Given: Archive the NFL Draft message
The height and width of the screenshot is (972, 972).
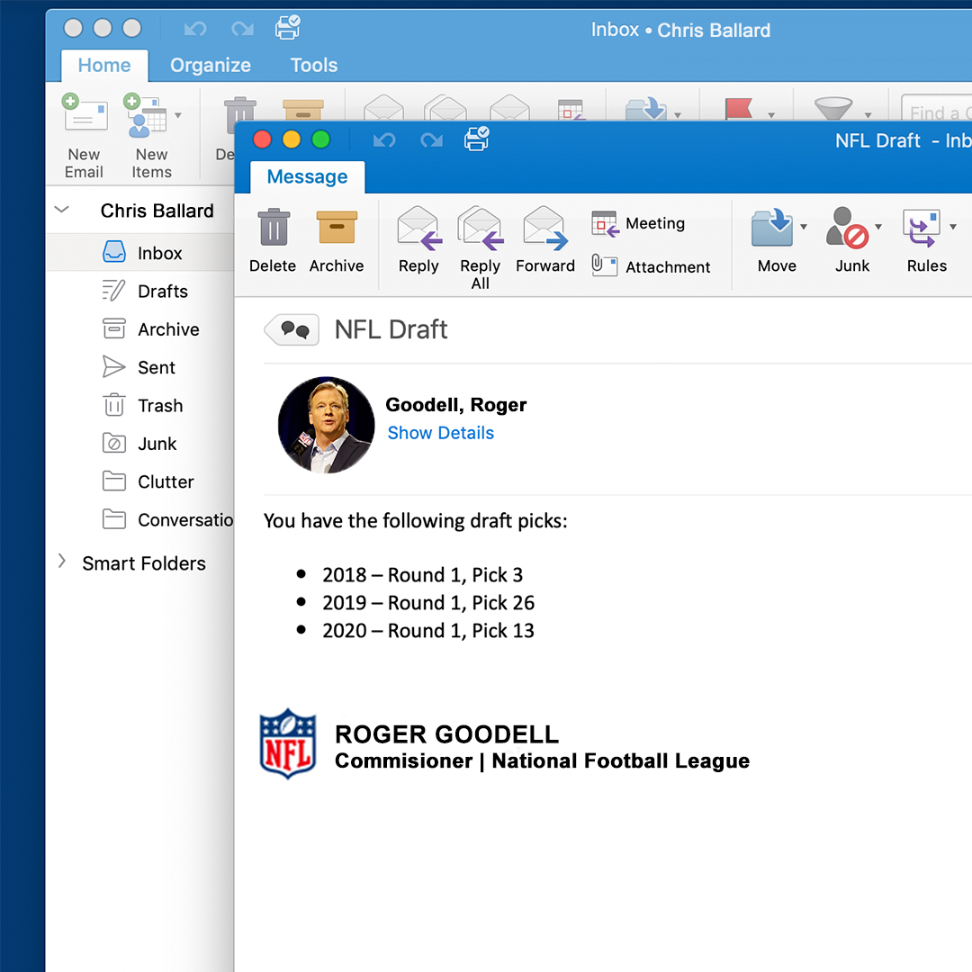Looking at the screenshot, I should point(337,240).
